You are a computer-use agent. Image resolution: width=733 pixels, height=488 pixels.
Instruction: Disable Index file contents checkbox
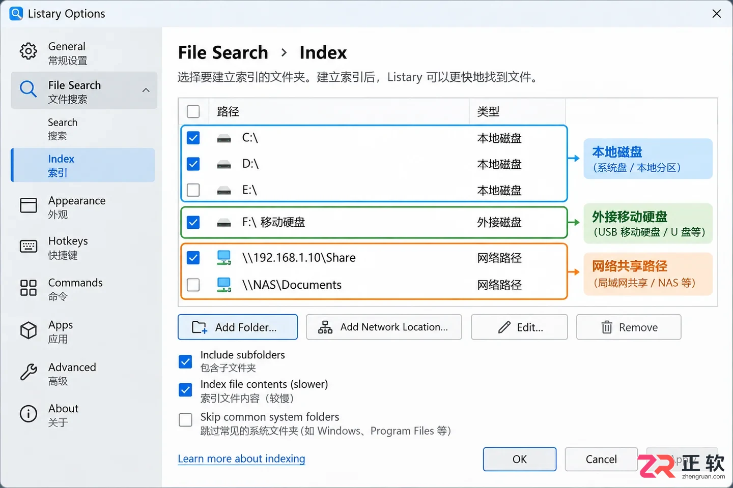click(x=186, y=390)
